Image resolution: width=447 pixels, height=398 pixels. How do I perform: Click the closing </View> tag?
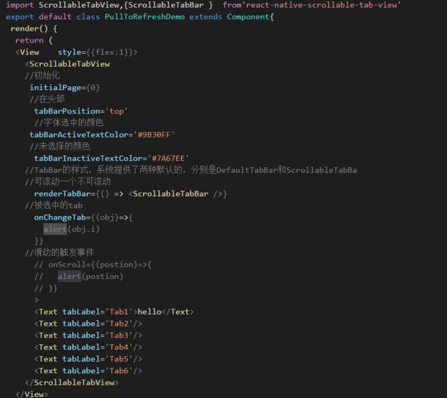click(32, 395)
